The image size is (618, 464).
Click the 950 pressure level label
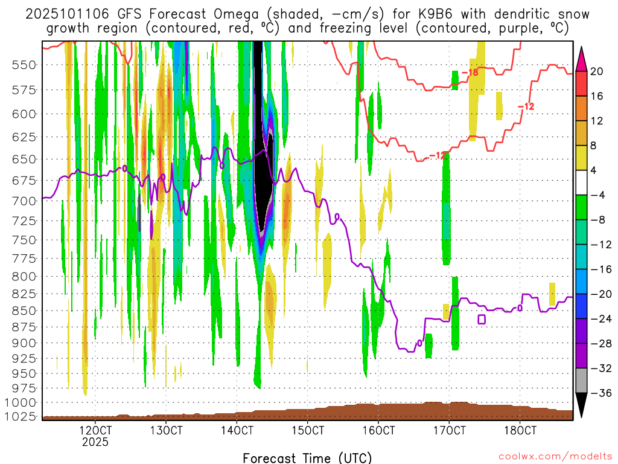coord(24,373)
